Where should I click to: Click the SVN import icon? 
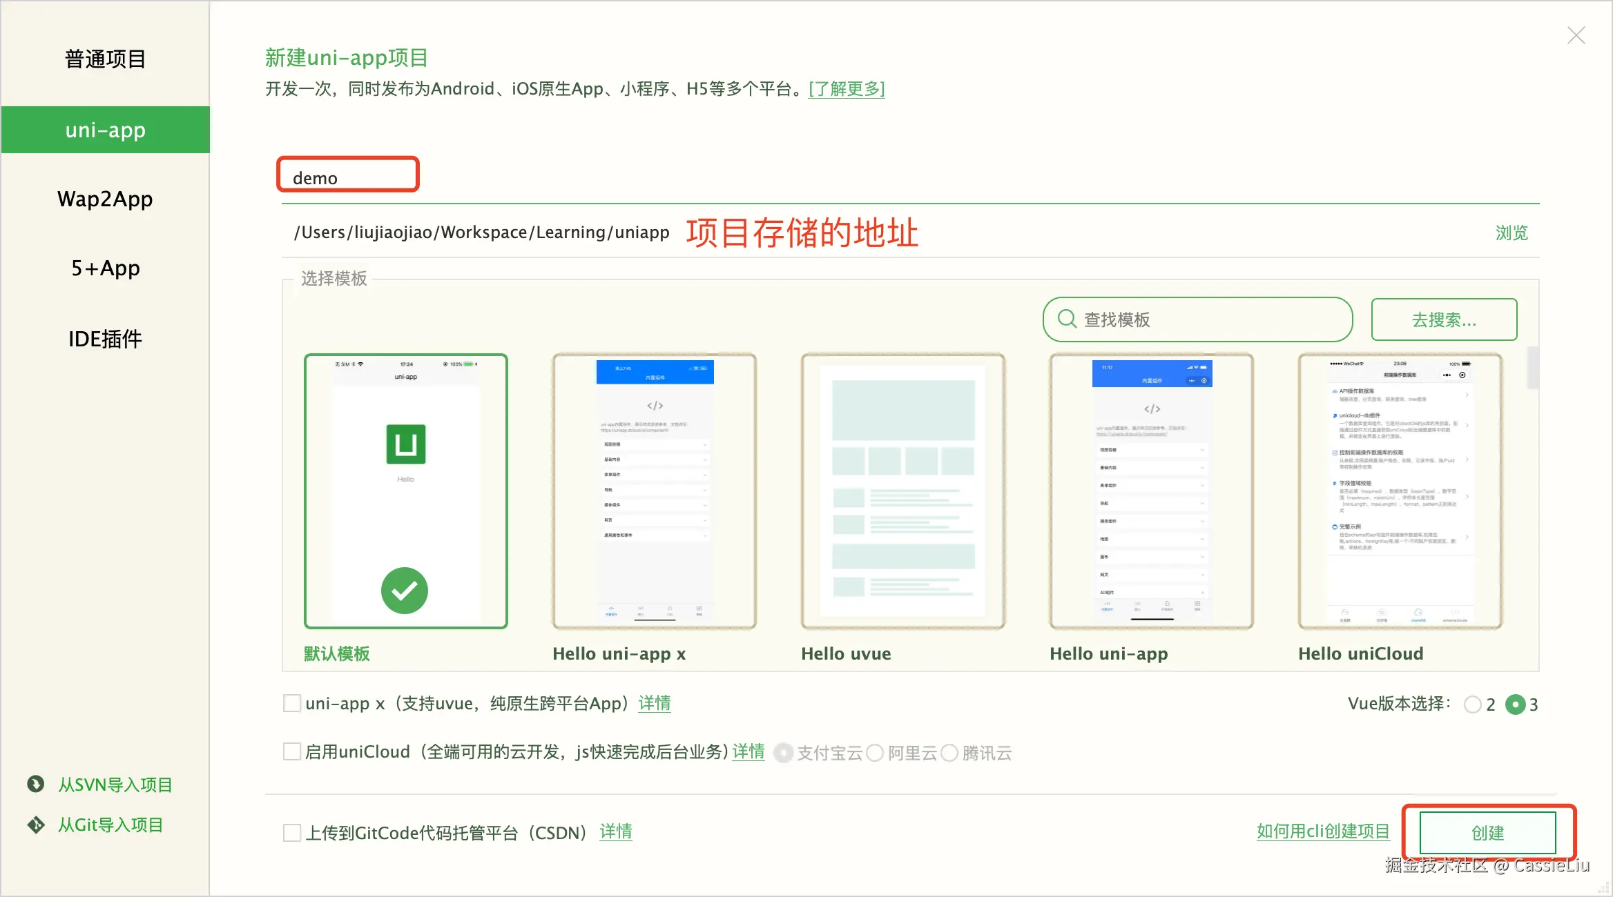36,784
